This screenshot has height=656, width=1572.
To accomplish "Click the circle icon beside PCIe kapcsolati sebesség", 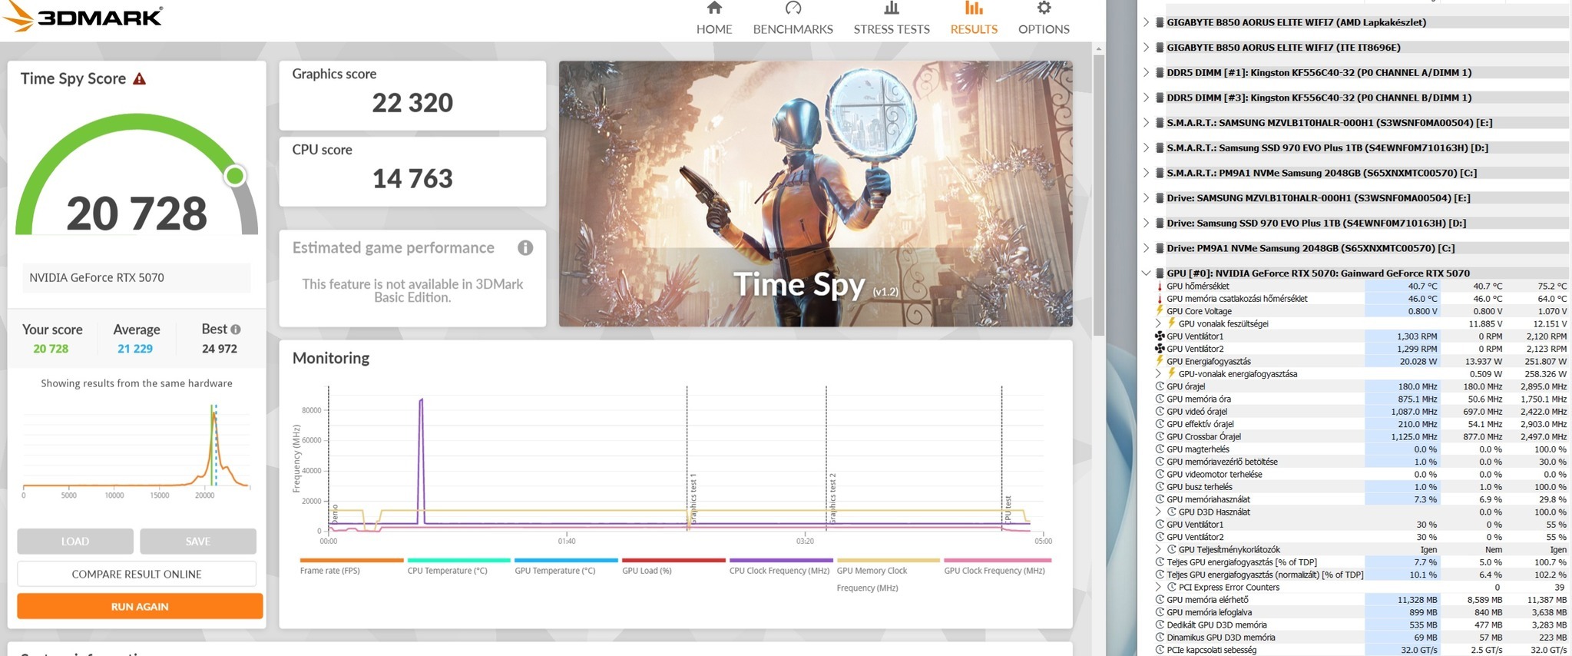I will (1160, 650).
